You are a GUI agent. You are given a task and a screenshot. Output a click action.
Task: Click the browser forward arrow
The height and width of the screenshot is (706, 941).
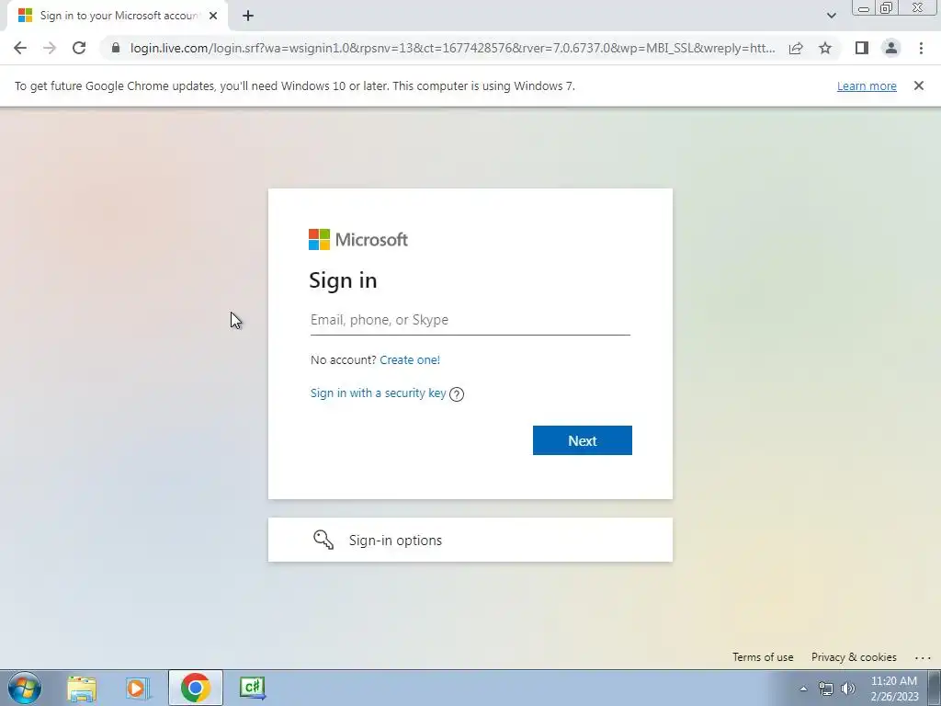[50, 48]
